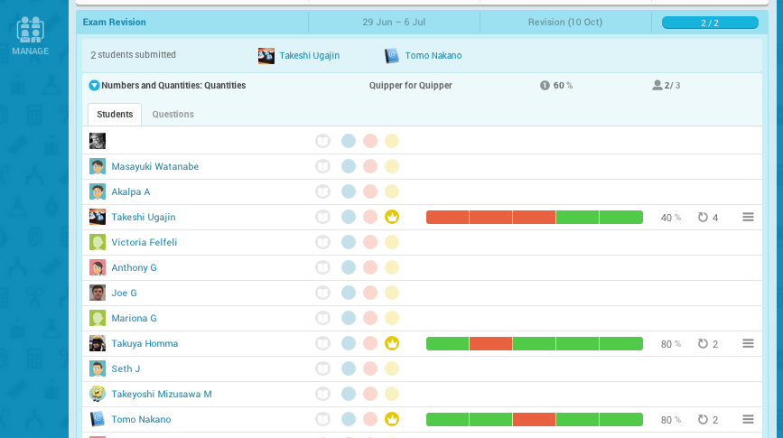The width and height of the screenshot is (783, 438).
Task: Select the Students tab
Action: [x=115, y=115]
